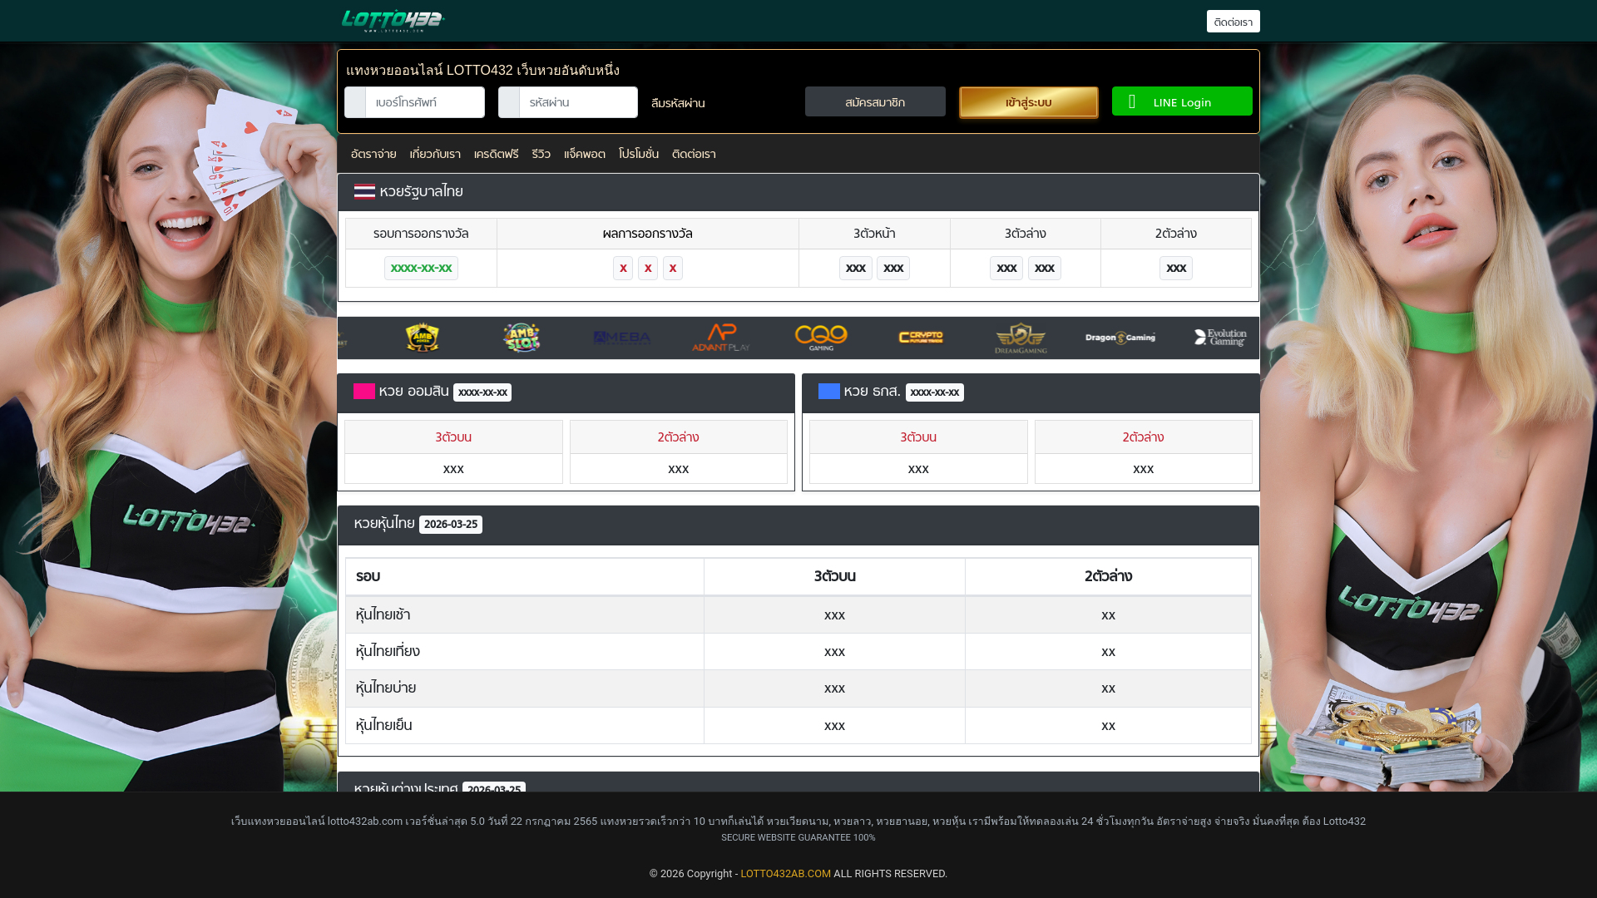Open the CQ9 Gaming provider logo
Screen dimensions: 1597x898
click(x=821, y=338)
